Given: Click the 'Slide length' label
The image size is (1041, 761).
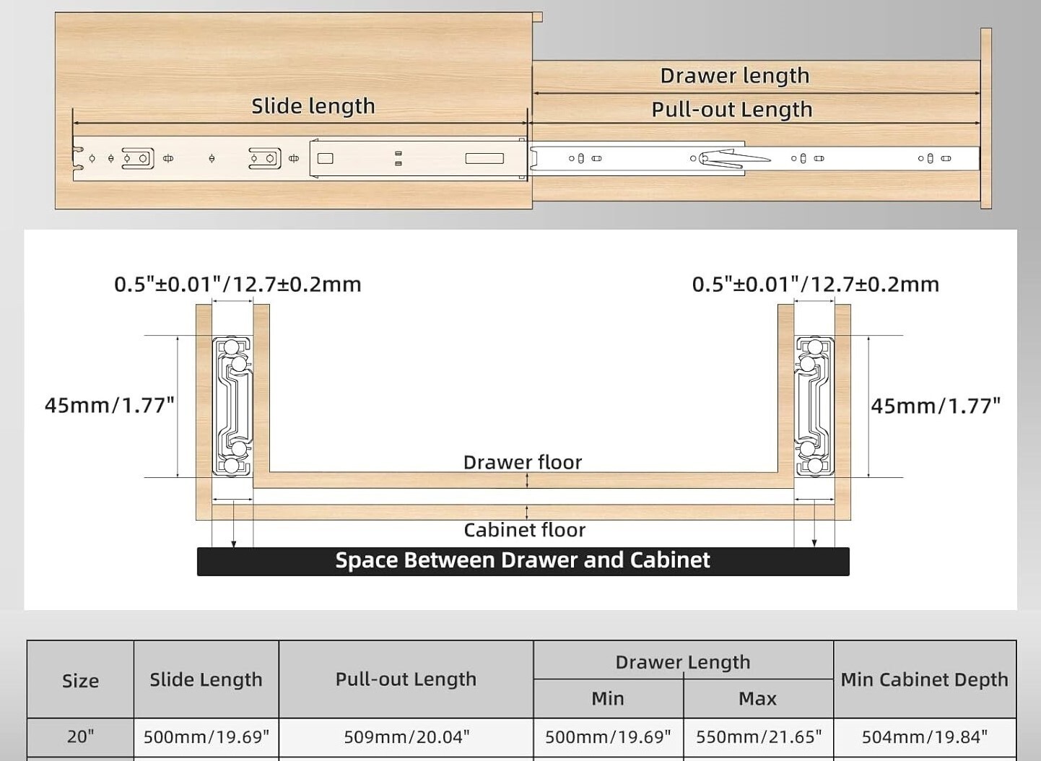Looking at the screenshot, I should [313, 106].
